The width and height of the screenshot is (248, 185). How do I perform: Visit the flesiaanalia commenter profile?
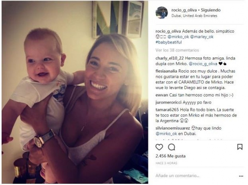click(x=166, y=71)
